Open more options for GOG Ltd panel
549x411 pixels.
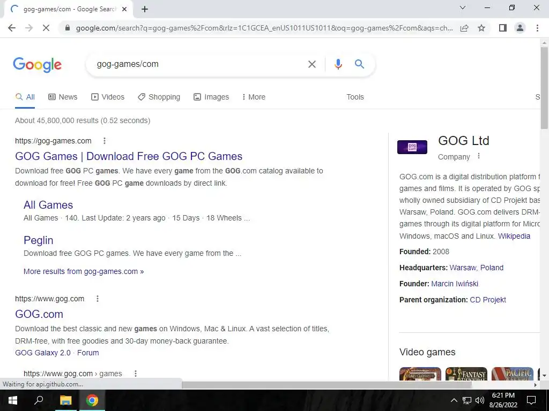coord(479,156)
